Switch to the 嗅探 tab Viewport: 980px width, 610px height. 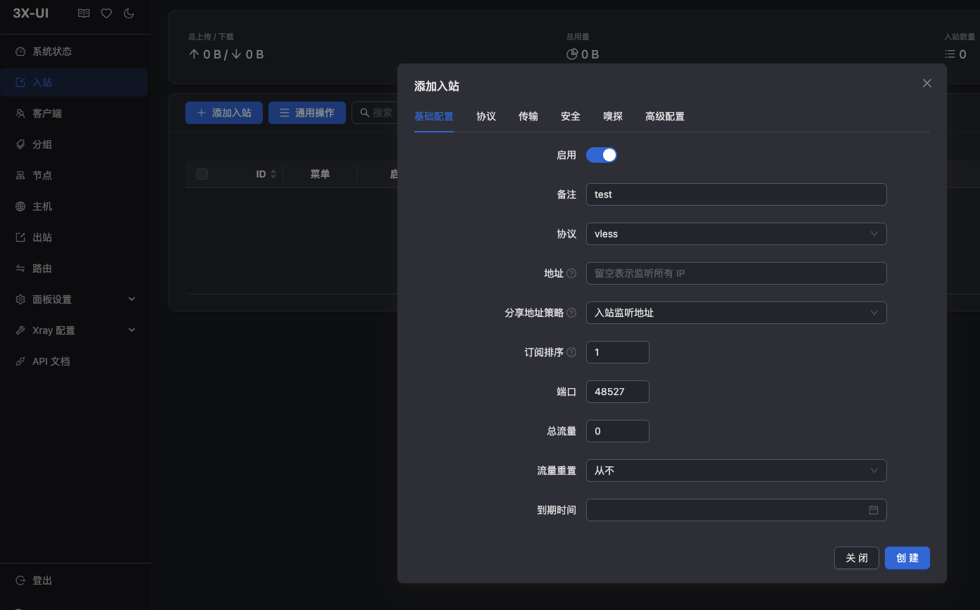click(613, 116)
